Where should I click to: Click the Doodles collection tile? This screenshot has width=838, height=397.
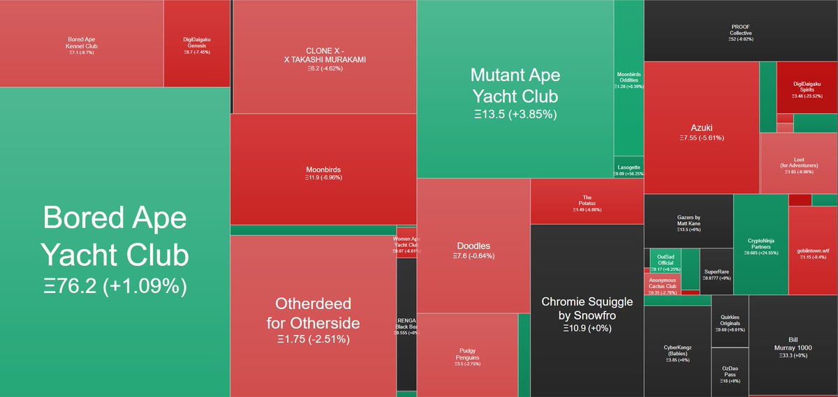point(473,246)
